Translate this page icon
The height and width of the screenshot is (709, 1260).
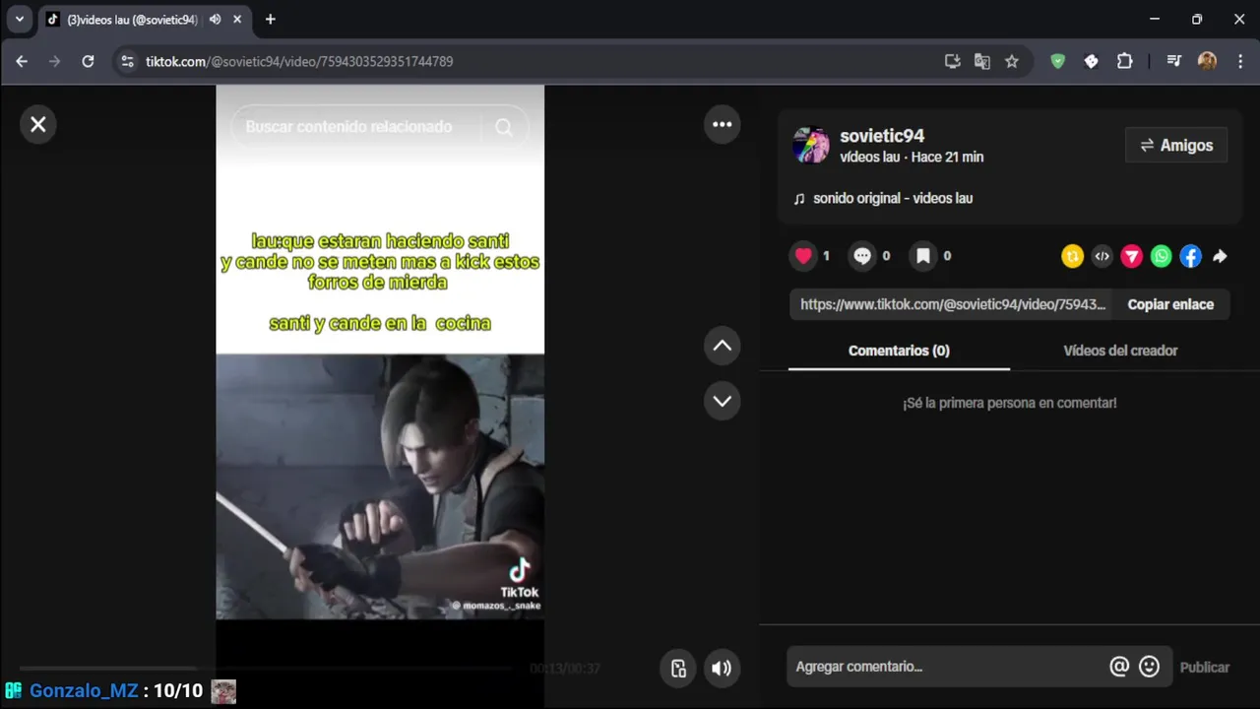point(981,61)
